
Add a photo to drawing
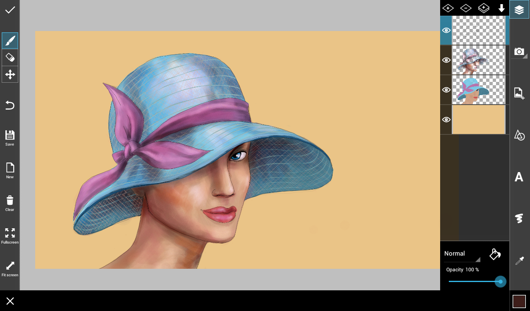coord(519,93)
